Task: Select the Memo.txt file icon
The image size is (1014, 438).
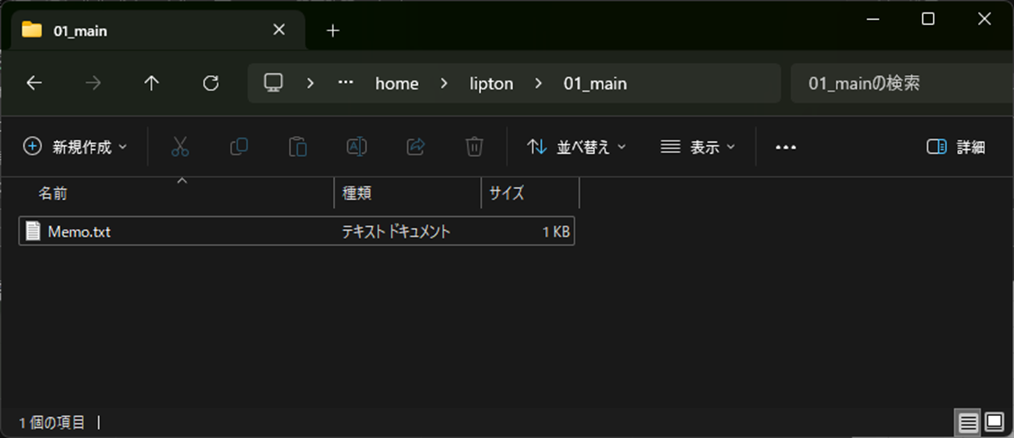Action: tap(33, 231)
